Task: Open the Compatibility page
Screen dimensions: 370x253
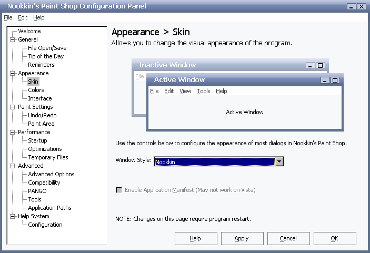Action: 44,183
